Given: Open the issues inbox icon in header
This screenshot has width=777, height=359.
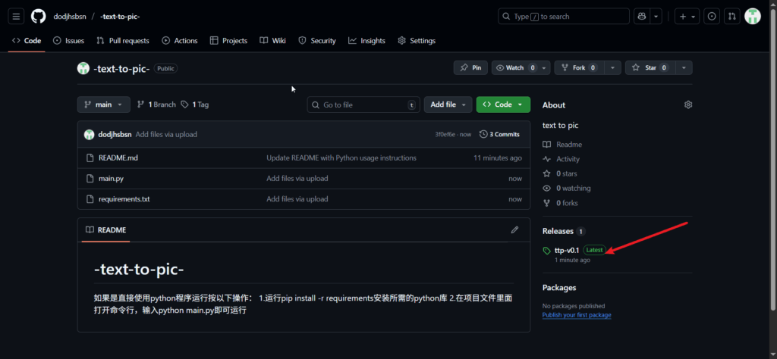Looking at the screenshot, I should point(712,17).
